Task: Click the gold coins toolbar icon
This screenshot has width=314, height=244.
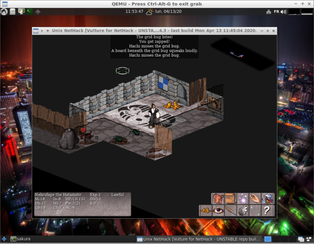Action: tap(206, 210)
